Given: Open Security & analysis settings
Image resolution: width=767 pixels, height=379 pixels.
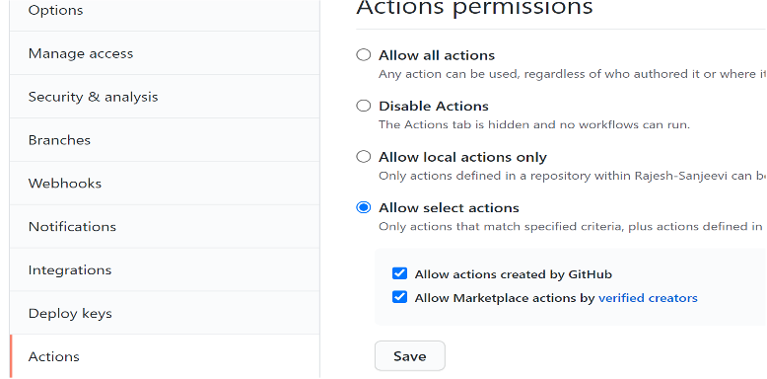Looking at the screenshot, I should [x=165, y=97].
